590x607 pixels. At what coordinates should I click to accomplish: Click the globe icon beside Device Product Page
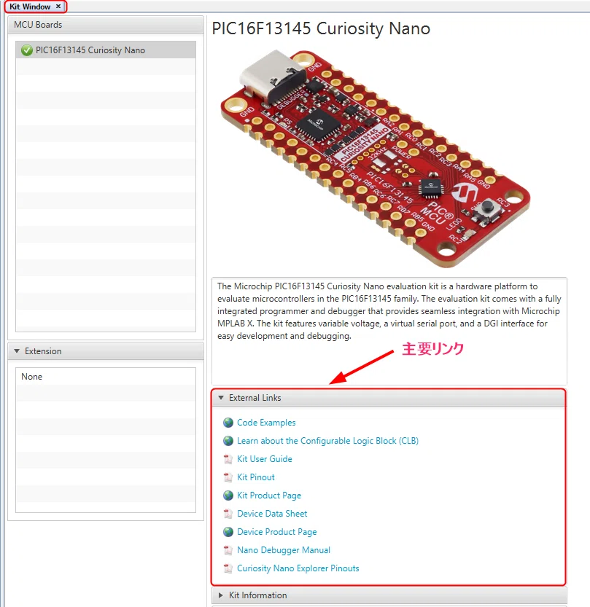228,531
